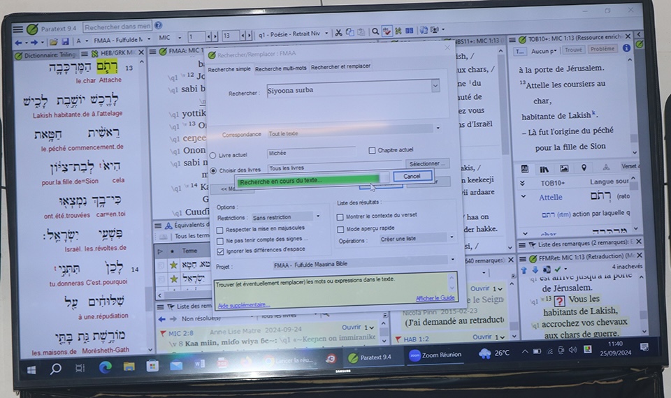Open Microsoft Edge from the taskbar
Viewport: 671px width, 398px height.
(106, 367)
